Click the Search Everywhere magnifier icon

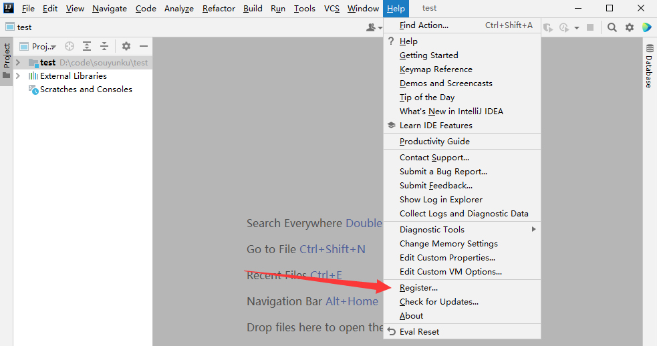[612, 27]
